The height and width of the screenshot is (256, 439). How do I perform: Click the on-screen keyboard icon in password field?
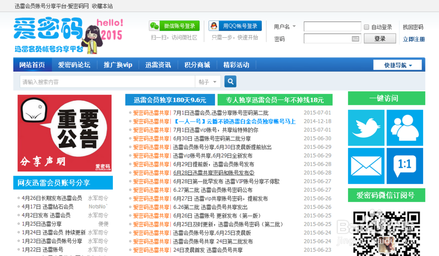[355, 39]
